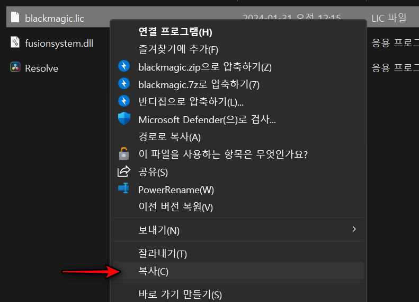The image size is (419, 302).
Task: Open 연결 프로그램(H) menu entry
Action: click(x=238, y=32)
